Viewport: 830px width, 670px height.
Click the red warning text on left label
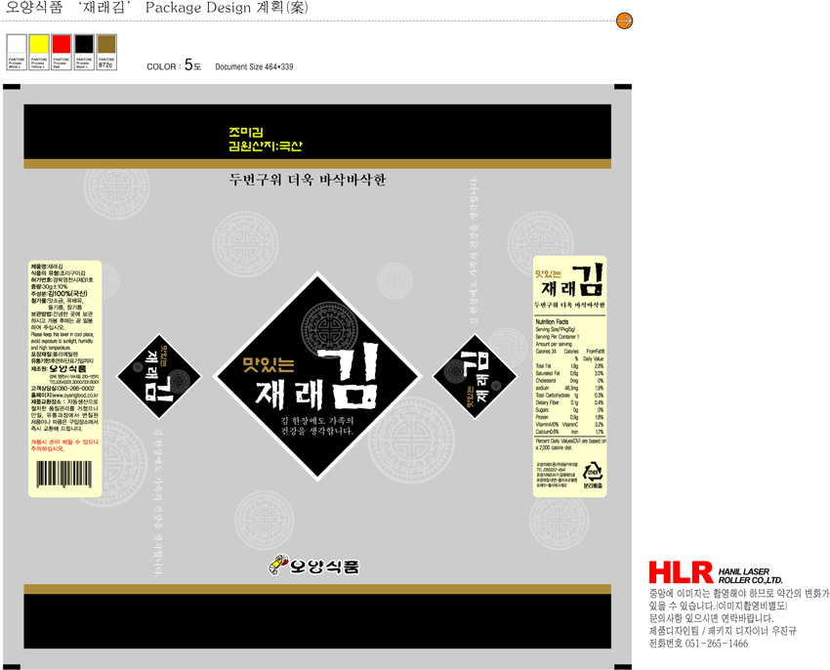click(64, 444)
